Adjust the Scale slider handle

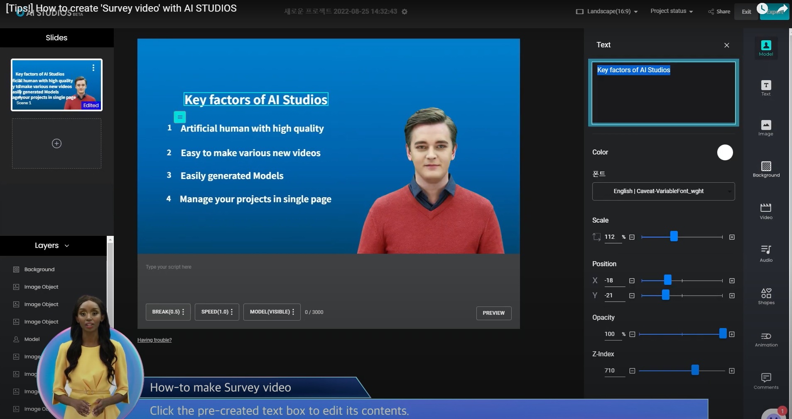coord(674,237)
